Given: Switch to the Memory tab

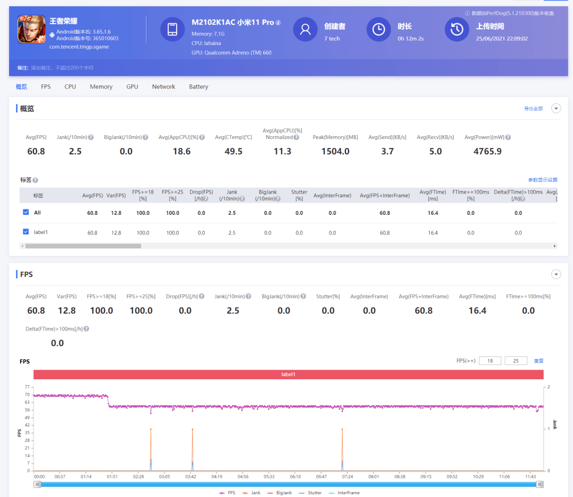Looking at the screenshot, I should (x=101, y=86).
